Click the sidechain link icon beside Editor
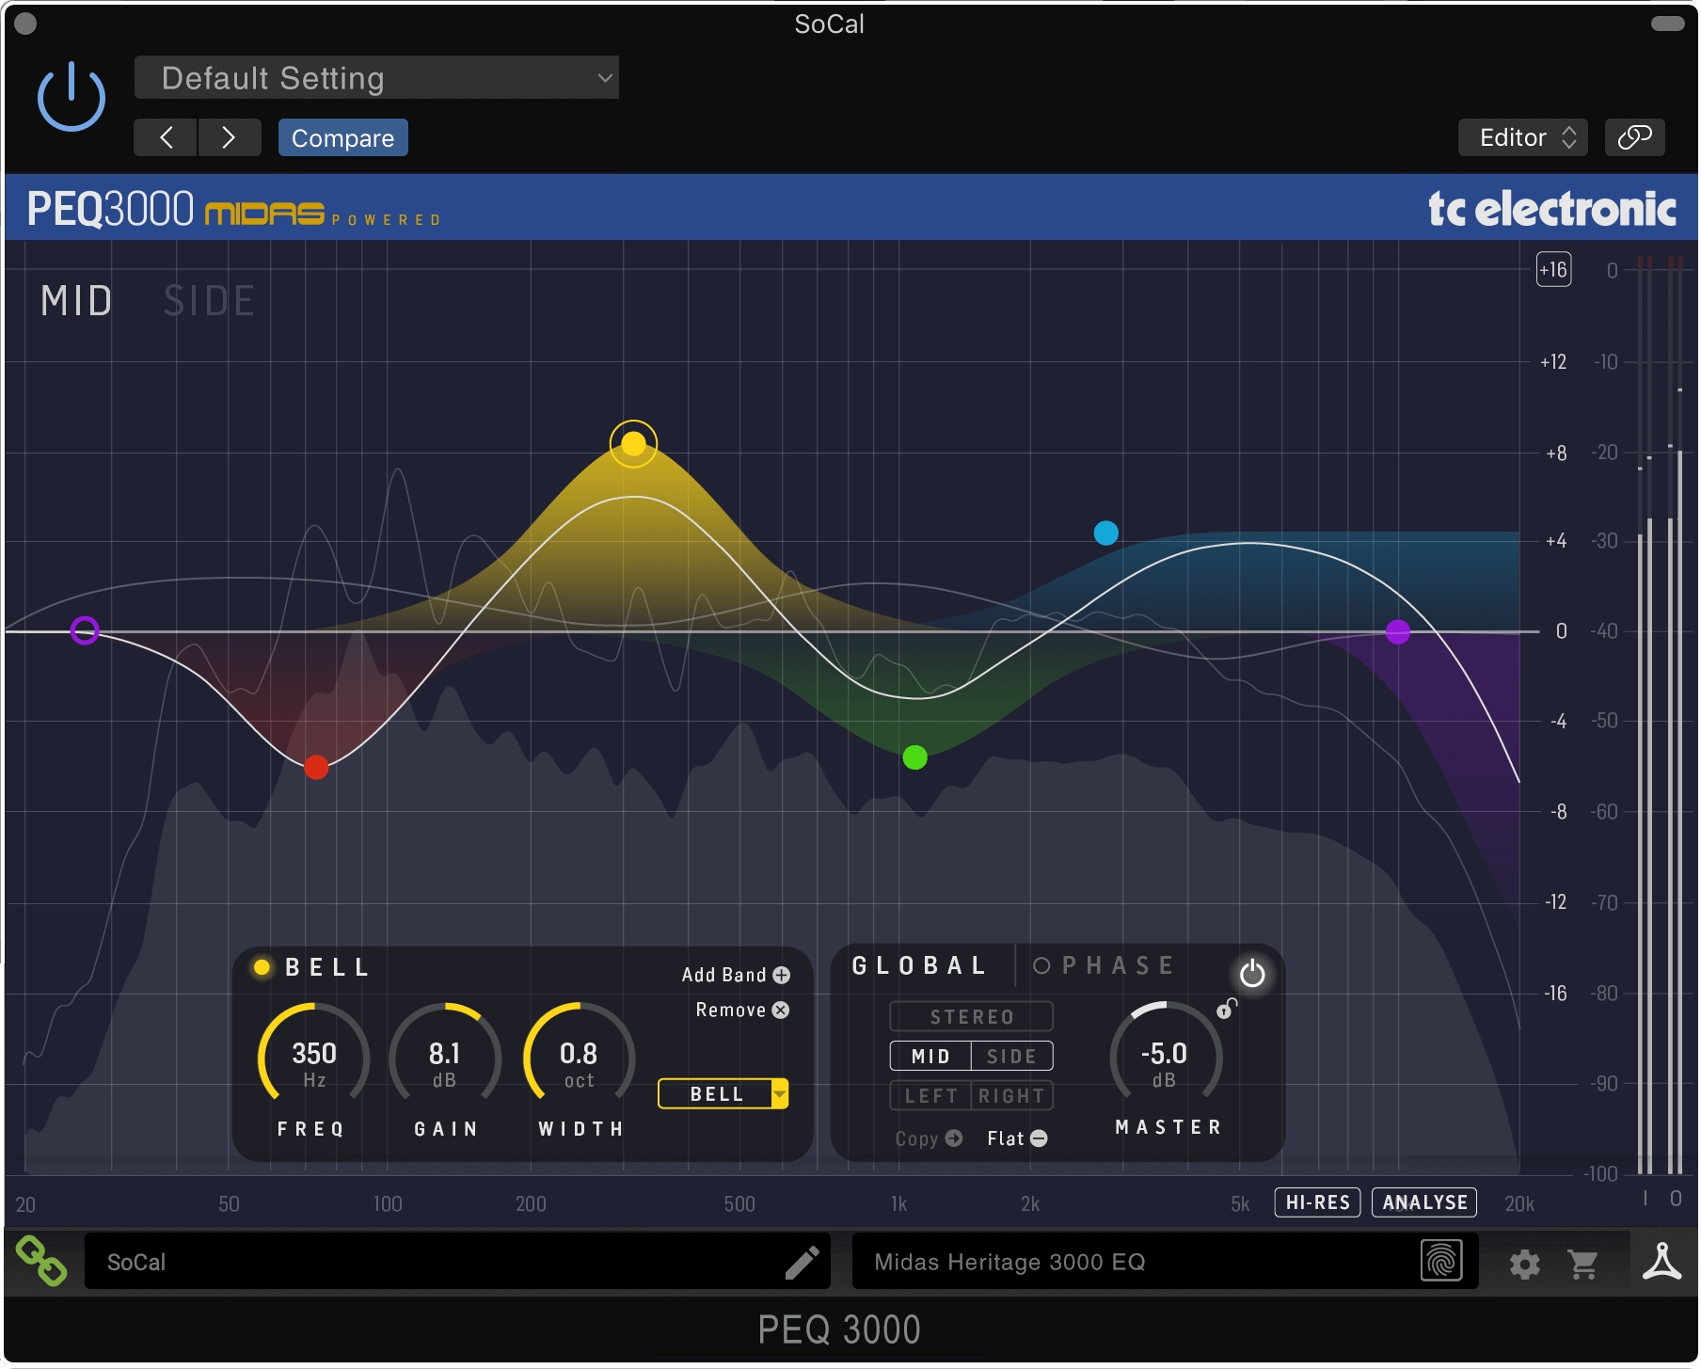The image size is (1701, 1369). pyautogui.click(x=1634, y=137)
